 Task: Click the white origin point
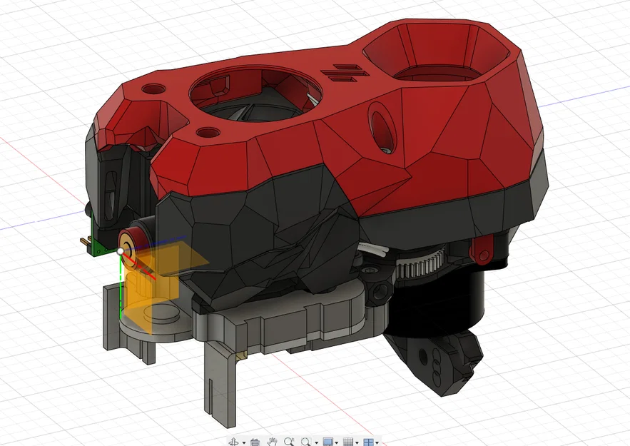click(121, 251)
